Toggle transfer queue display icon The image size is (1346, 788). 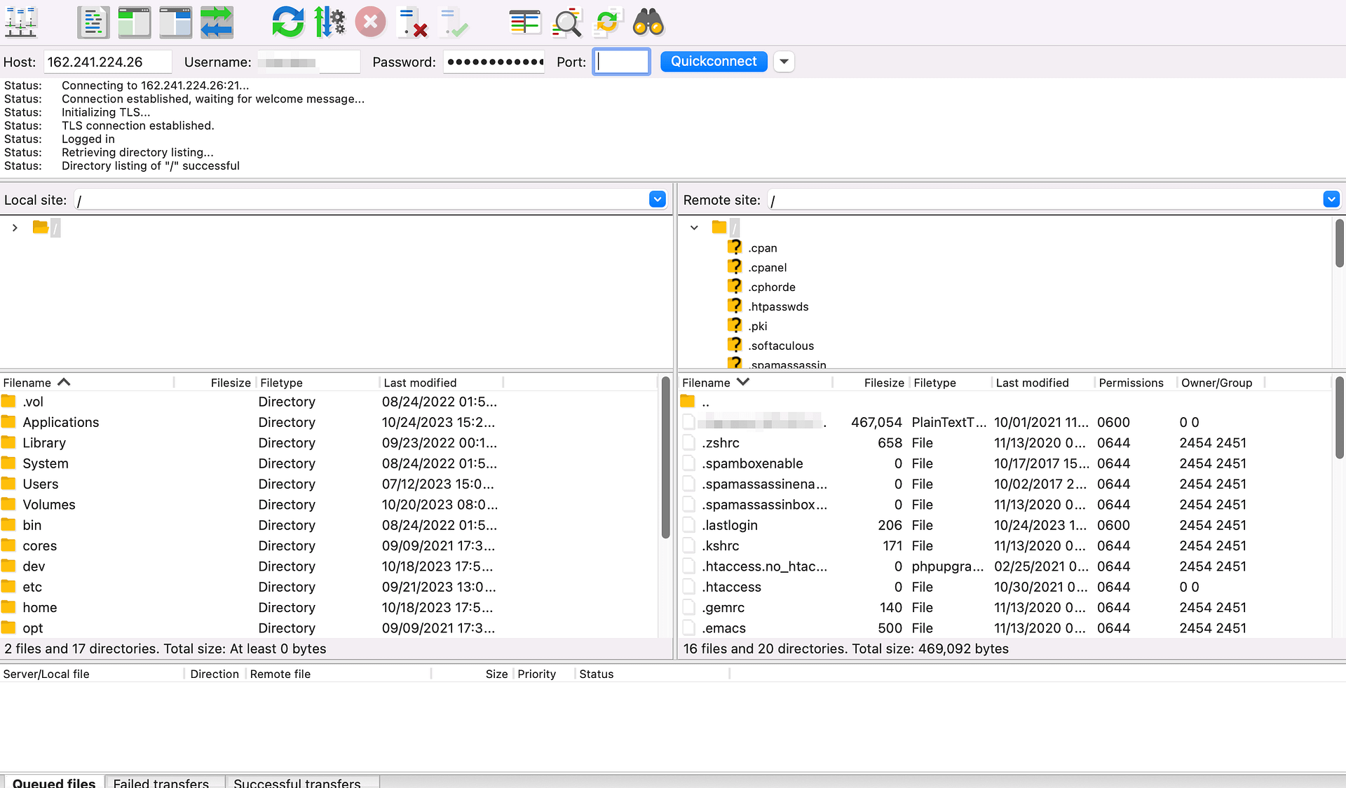coord(217,22)
